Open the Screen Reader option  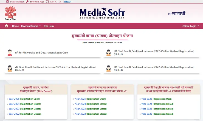[x=16, y=2]
